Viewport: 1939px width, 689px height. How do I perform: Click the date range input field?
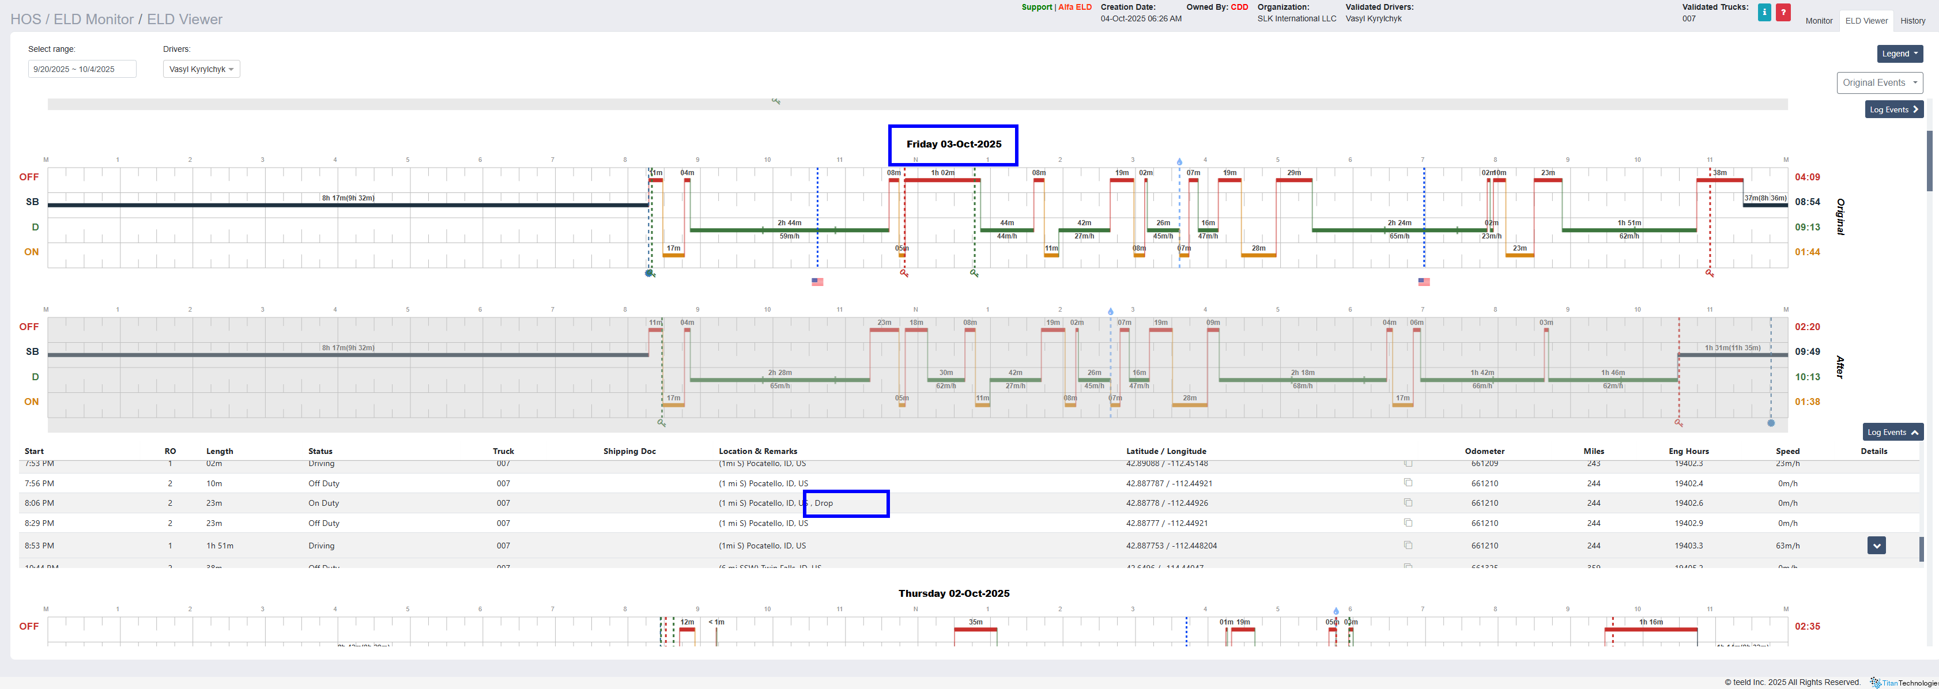82,69
